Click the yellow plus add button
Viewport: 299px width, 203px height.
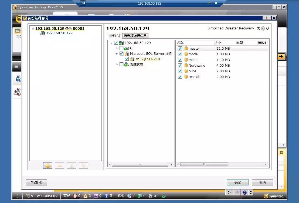(x=48, y=165)
